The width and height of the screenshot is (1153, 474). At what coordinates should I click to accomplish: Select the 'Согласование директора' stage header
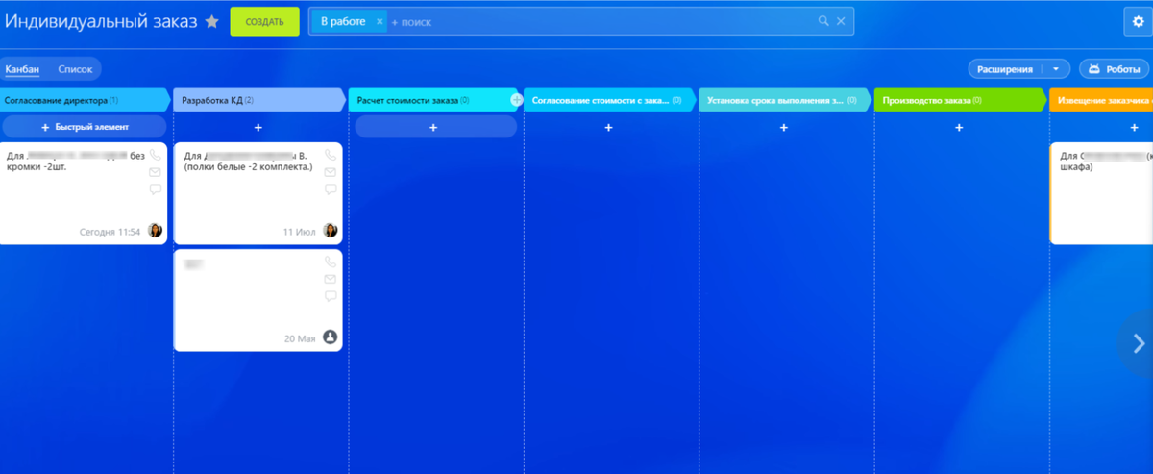85,100
